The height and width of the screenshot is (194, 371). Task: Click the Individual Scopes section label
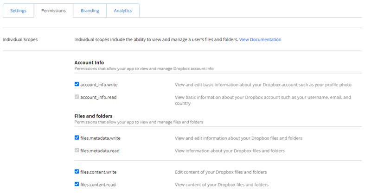point(20,40)
